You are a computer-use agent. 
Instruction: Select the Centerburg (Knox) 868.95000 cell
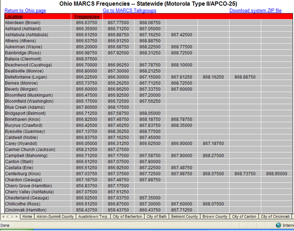pyautogui.click(x=277, y=174)
